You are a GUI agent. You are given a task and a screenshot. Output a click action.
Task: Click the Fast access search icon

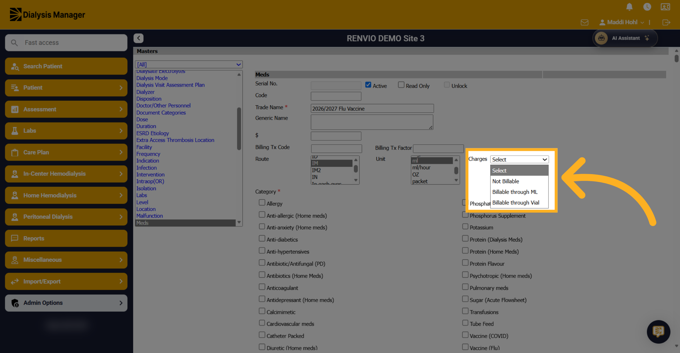click(x=14, y=43)
